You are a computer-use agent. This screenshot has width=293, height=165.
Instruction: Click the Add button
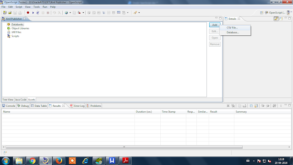[215, 25]
